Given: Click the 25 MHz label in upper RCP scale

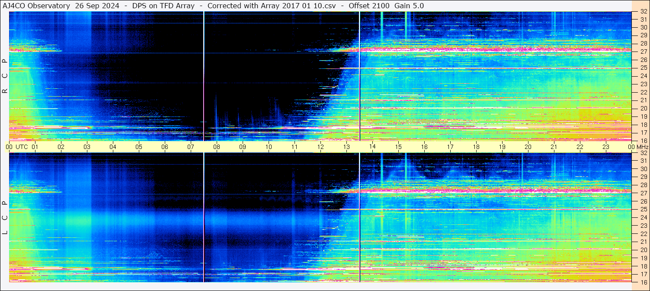Looking at the screenshot, I should coord(643,68).
